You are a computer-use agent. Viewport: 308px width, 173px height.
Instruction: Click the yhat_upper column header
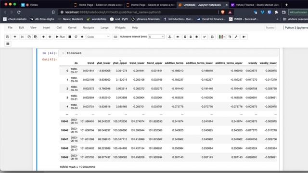[120, 63]
